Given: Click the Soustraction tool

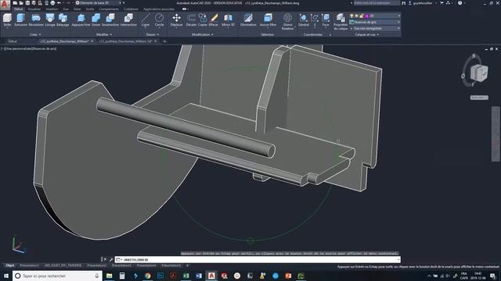Looking at the screenshot, I should pyautogui.click(x=110, y=20).
